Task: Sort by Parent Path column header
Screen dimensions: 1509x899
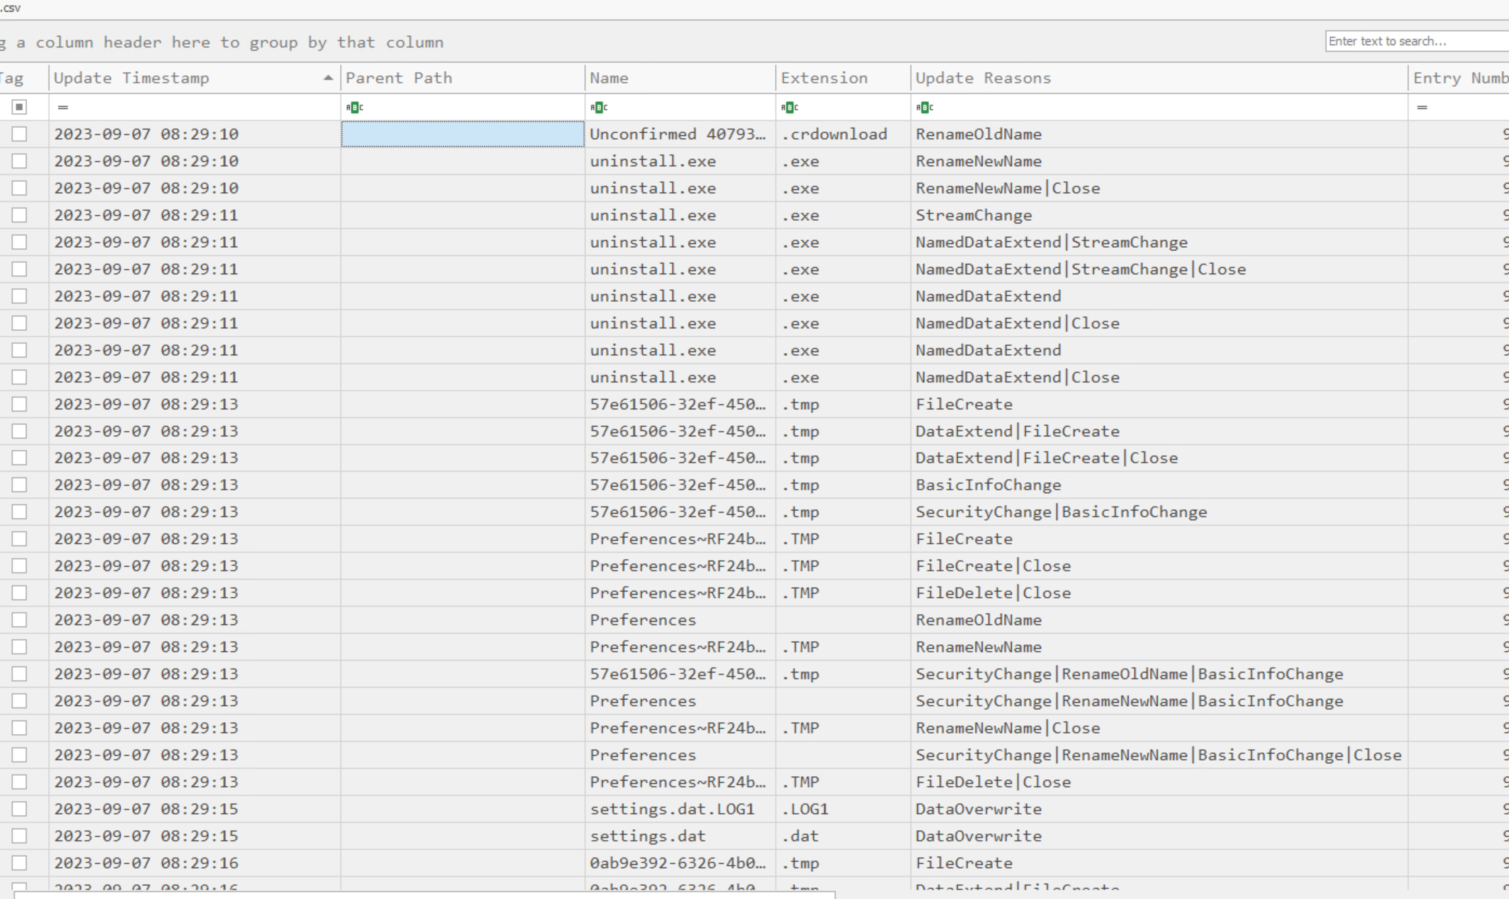Action: click(x=462, y=77)
